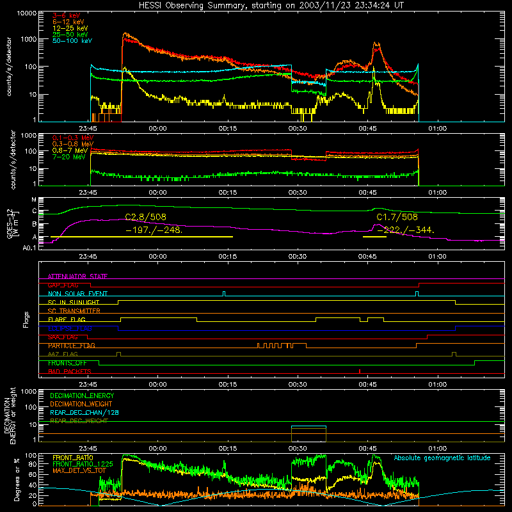
Task: Click the SC_TRANSMITTER flag label
Action: click(74, 311)
